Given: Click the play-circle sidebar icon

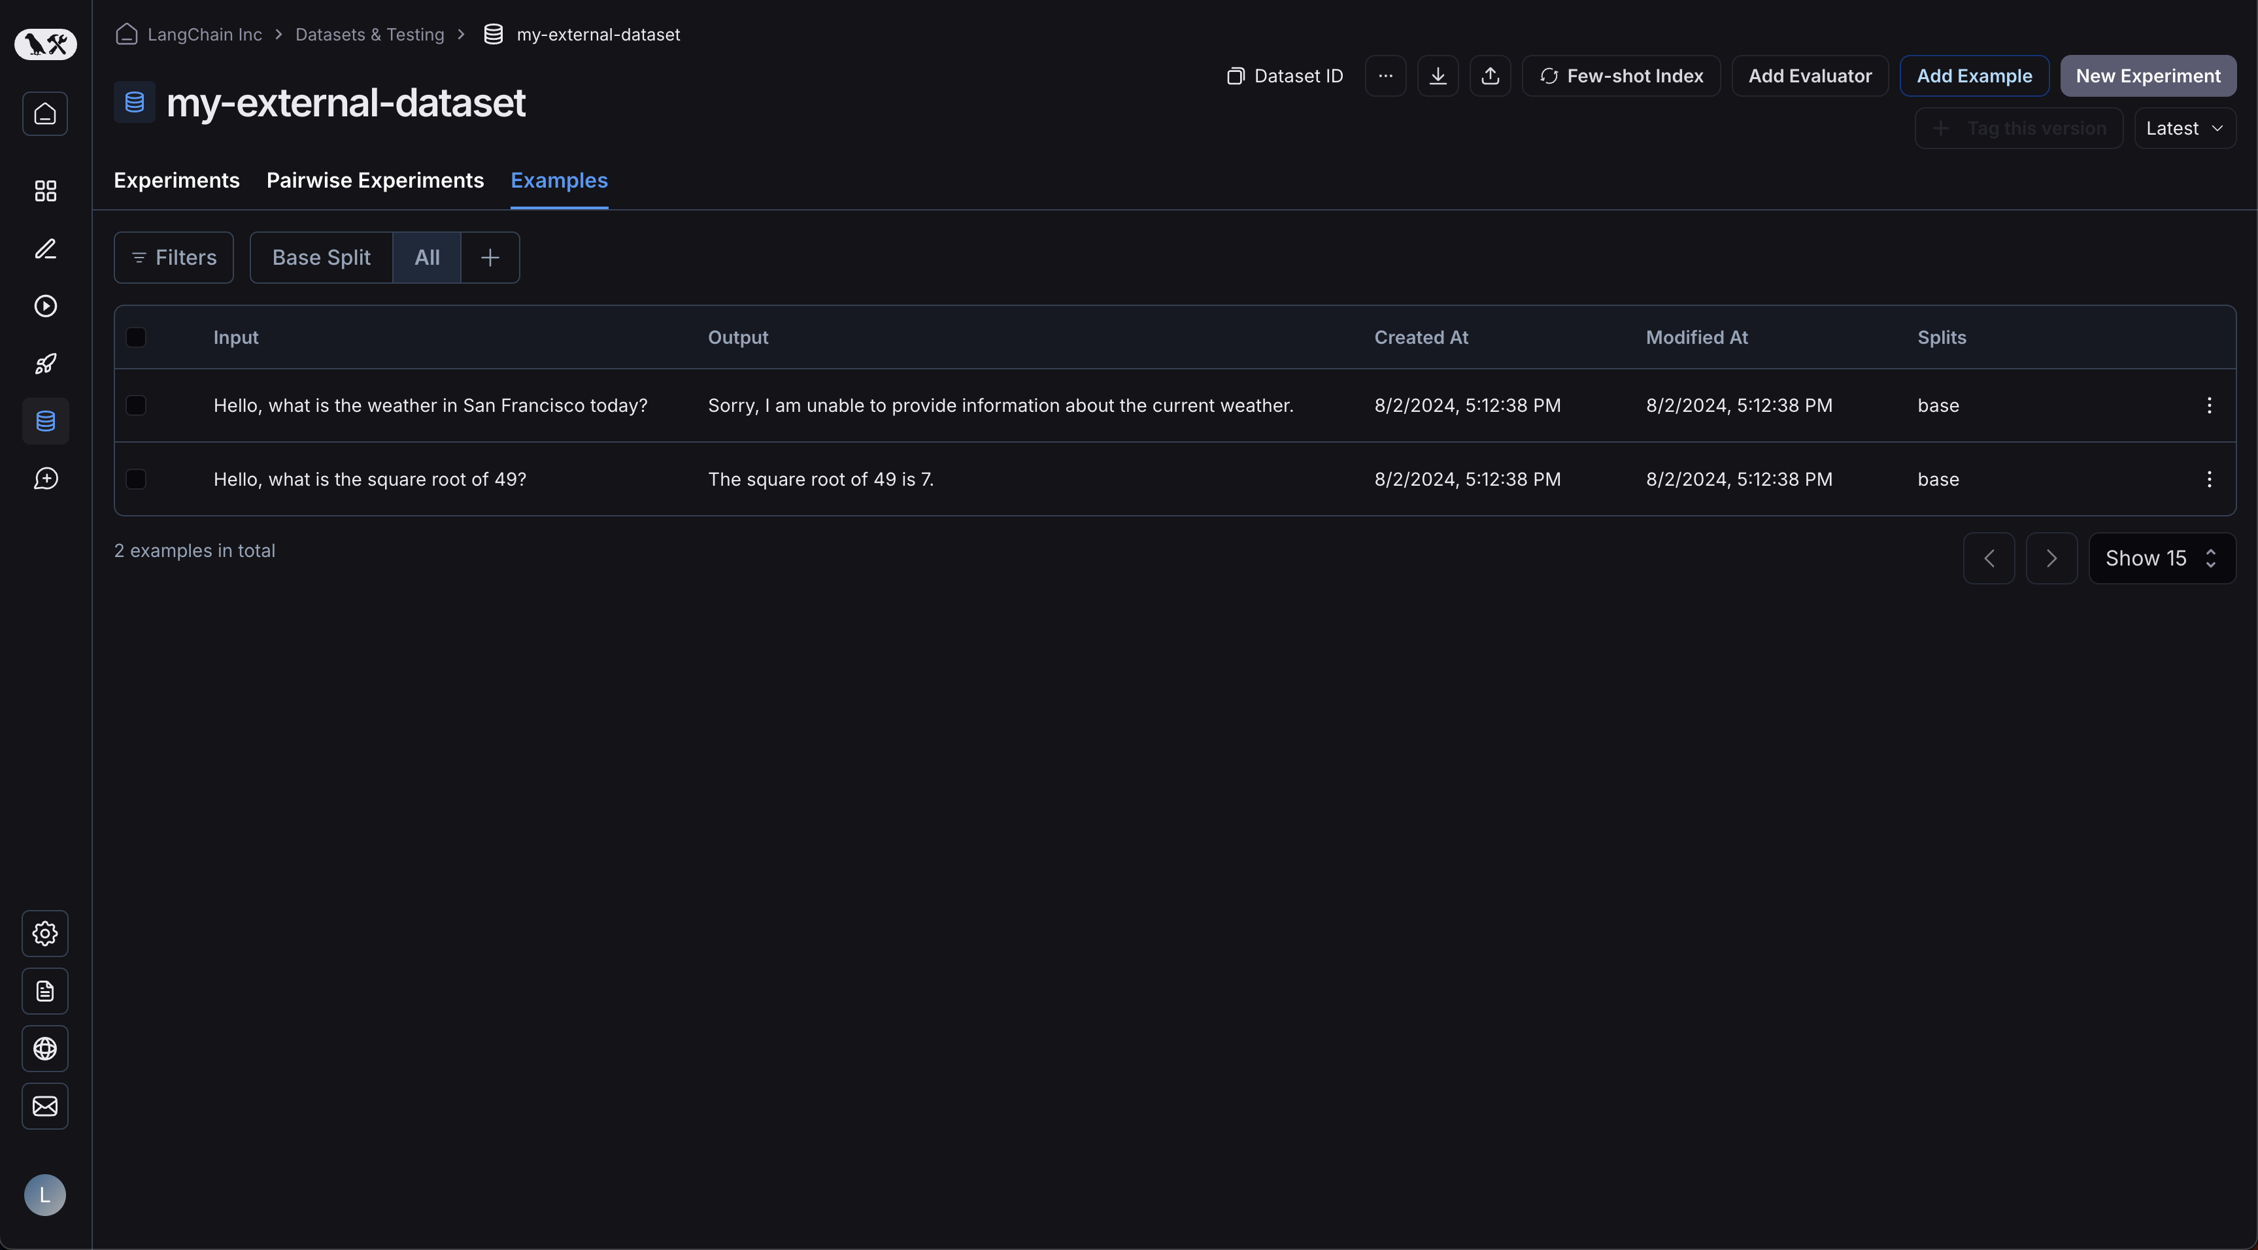Looking at the screenshot, I should click(x=46, y=306).
